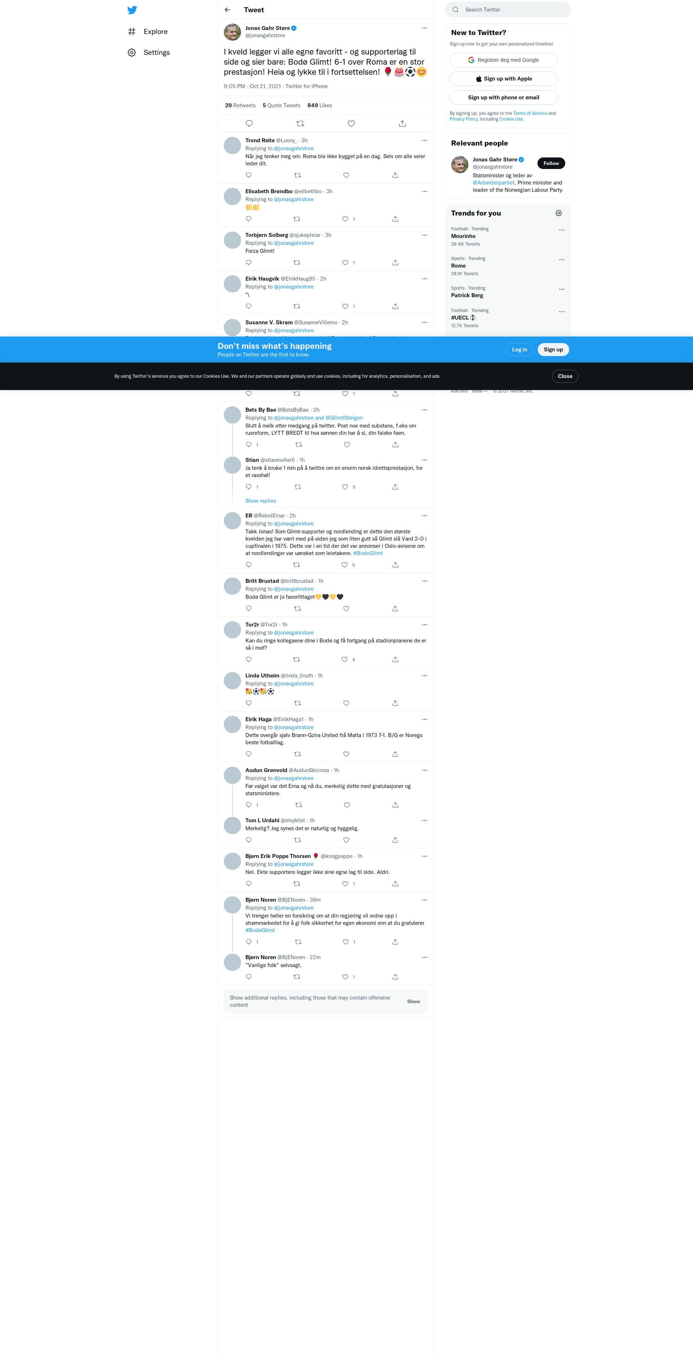Like Bjørn Erik Poppe Thorsen's reply
Image resolution: width=693 pixels, height=1356 pixels.
345,884
